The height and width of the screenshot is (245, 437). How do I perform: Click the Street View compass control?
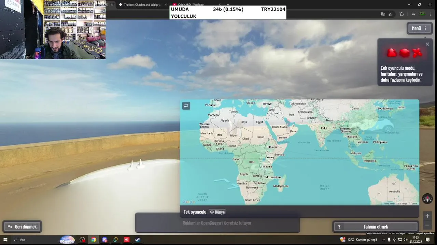pos(427,199)
